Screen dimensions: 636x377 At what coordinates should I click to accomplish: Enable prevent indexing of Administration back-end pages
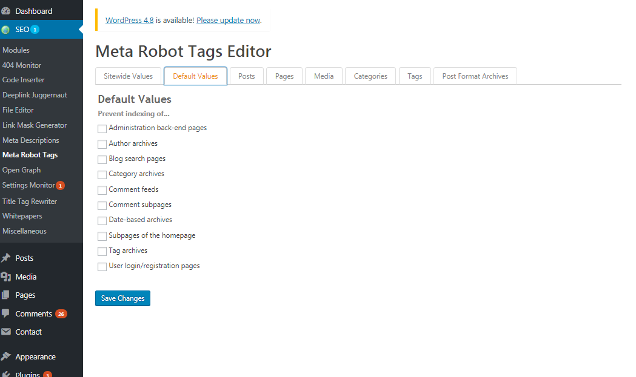tap(102, 128)
